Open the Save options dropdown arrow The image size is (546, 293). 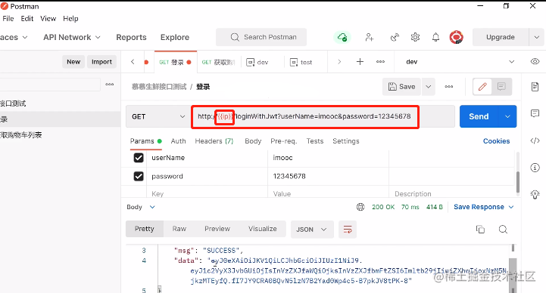[x=429, y=86]
